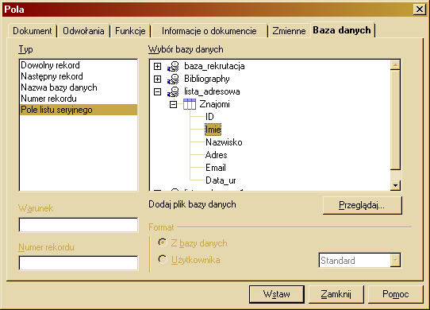The image size is (430, 310).
Task: Click the baza_rekrutacja database label
Action: tap(214, 66)
